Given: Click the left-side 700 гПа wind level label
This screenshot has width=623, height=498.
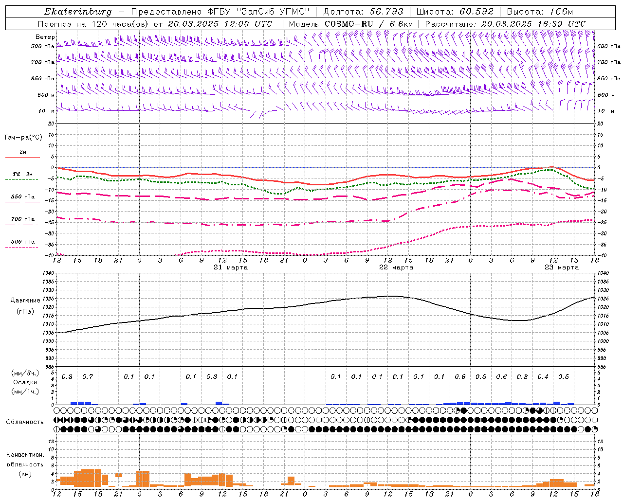Looking at the screenshot, I should coord(43,62).
